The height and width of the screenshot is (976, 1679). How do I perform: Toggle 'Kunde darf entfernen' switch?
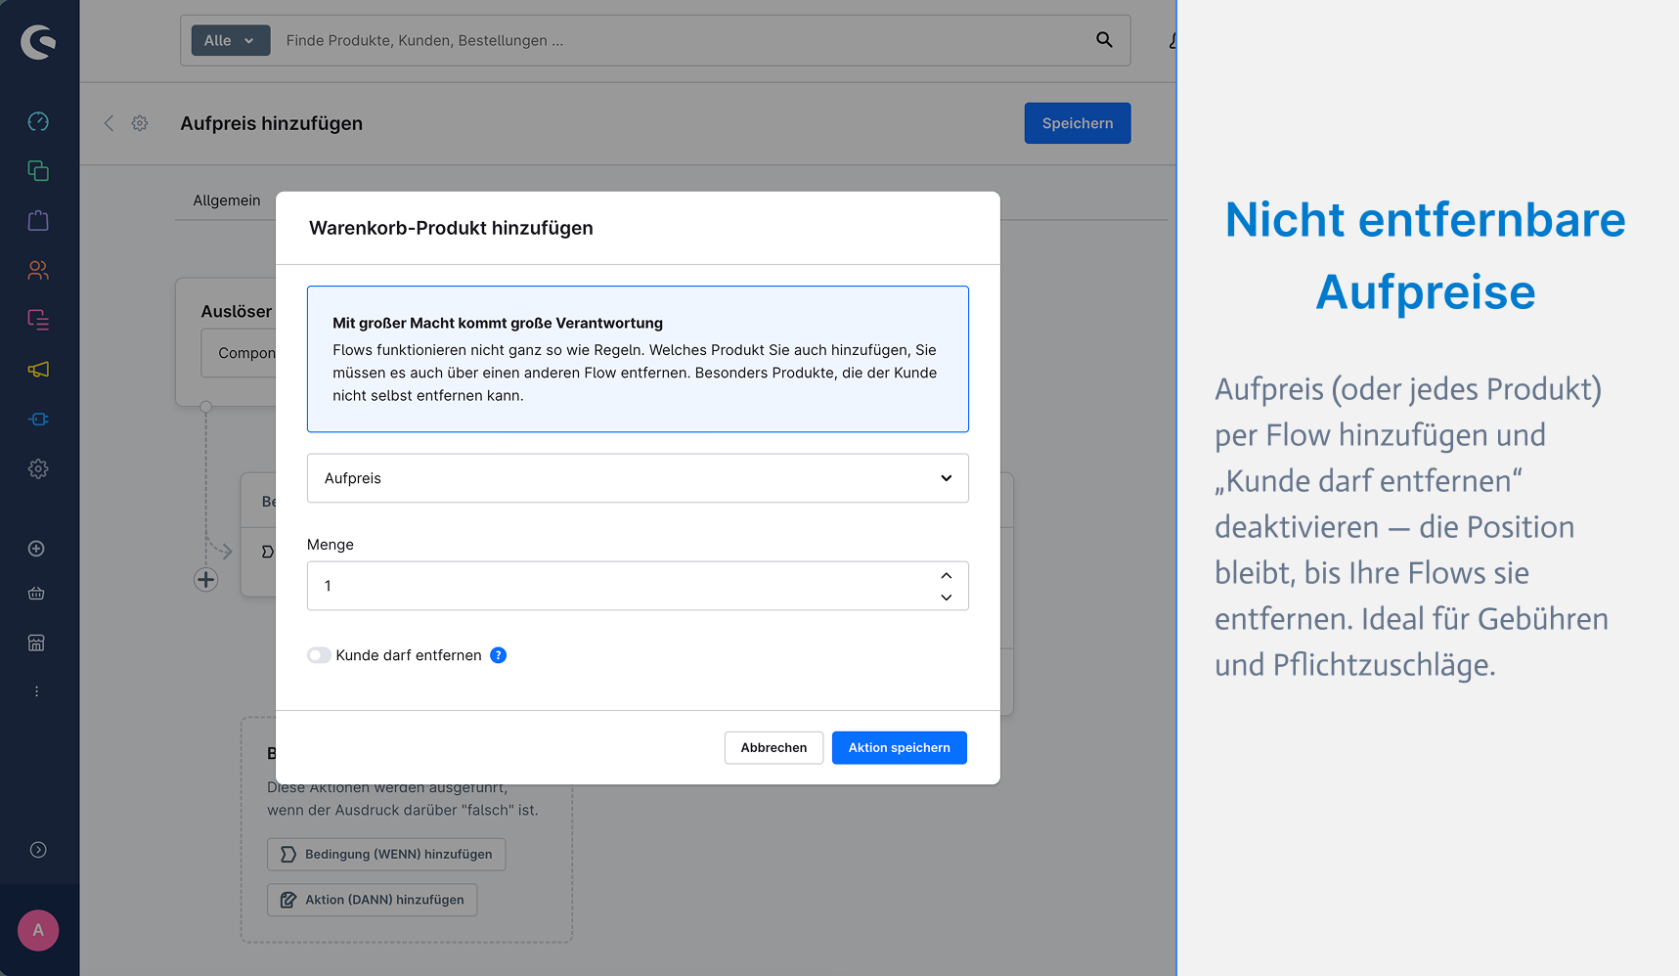[319, 655]
